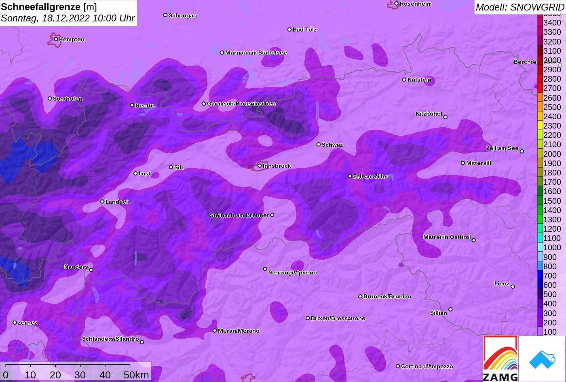Click the 2700 m red legend swatch
The height and width of the screenshot is (382, 566).
(540, 88)
